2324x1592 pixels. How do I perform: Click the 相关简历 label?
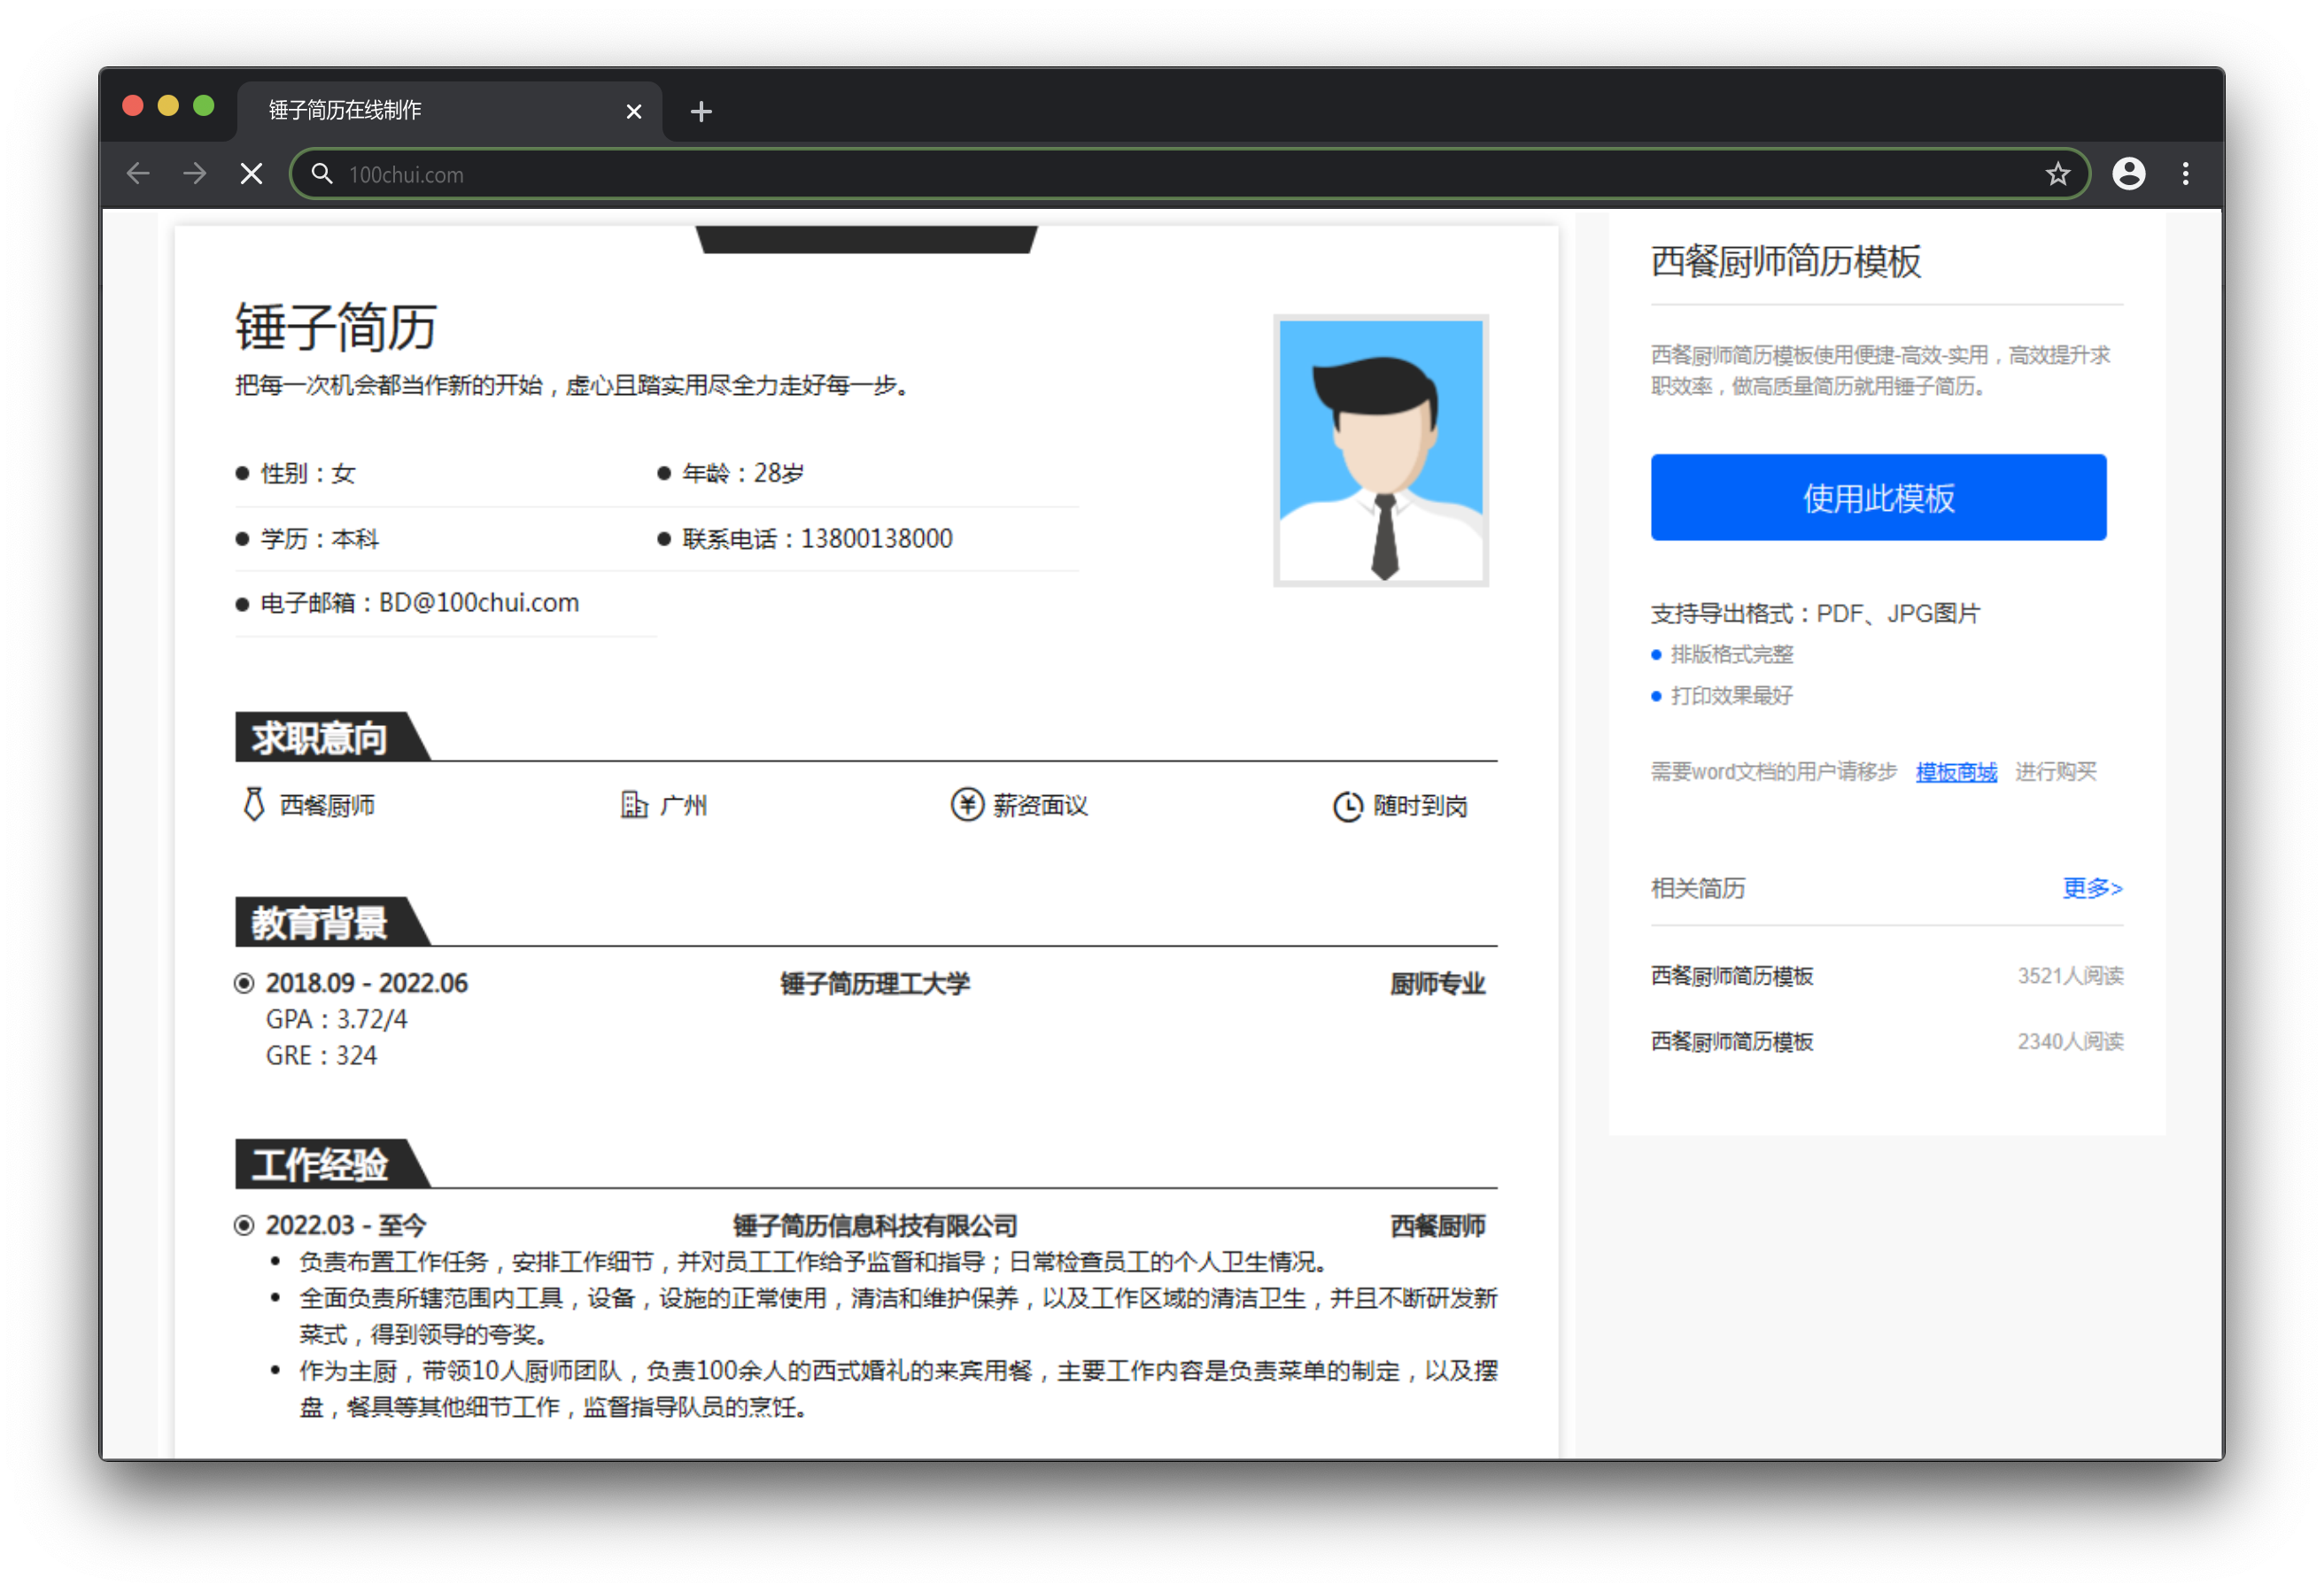click(x=1697, y=887)
